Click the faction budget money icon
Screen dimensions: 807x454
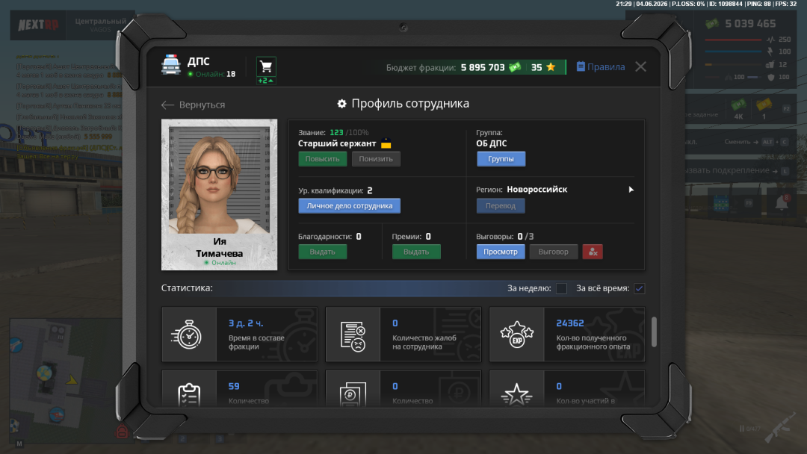[515, 67]
